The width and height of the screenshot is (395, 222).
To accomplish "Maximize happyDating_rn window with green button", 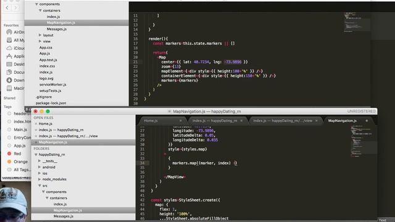I will click(x=48, y=111).
